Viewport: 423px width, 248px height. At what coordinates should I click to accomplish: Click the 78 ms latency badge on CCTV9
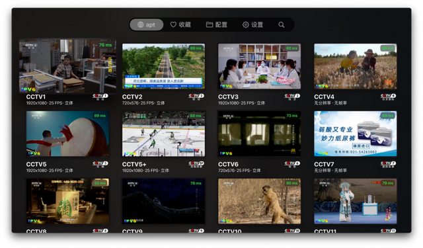196,183
